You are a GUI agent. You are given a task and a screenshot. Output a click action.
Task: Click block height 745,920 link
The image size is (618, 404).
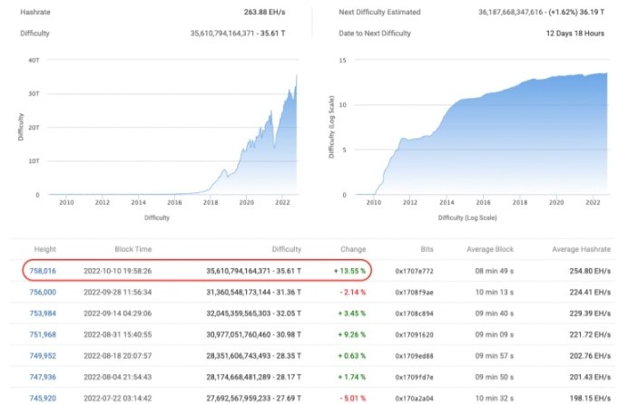pos(44,397)
